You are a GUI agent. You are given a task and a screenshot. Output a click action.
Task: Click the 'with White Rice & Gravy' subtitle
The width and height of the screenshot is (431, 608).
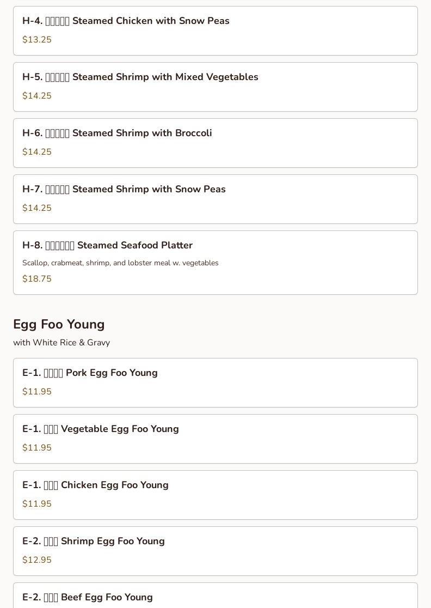point(61,343)
